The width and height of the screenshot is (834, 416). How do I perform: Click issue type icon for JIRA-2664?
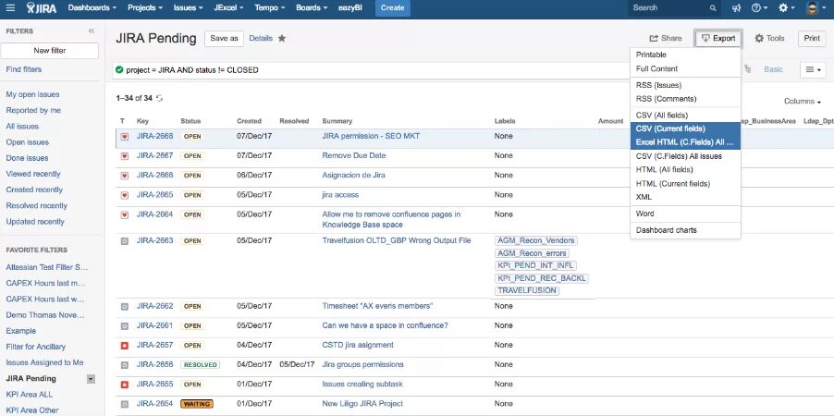[x=125, y=214]
